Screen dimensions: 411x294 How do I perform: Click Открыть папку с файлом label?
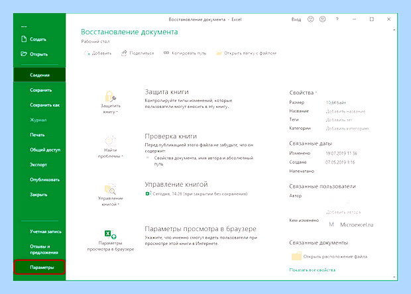250,53
